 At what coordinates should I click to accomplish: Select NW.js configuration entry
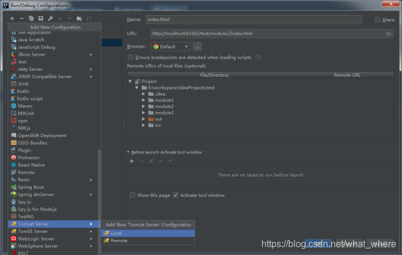click(55, 128)
